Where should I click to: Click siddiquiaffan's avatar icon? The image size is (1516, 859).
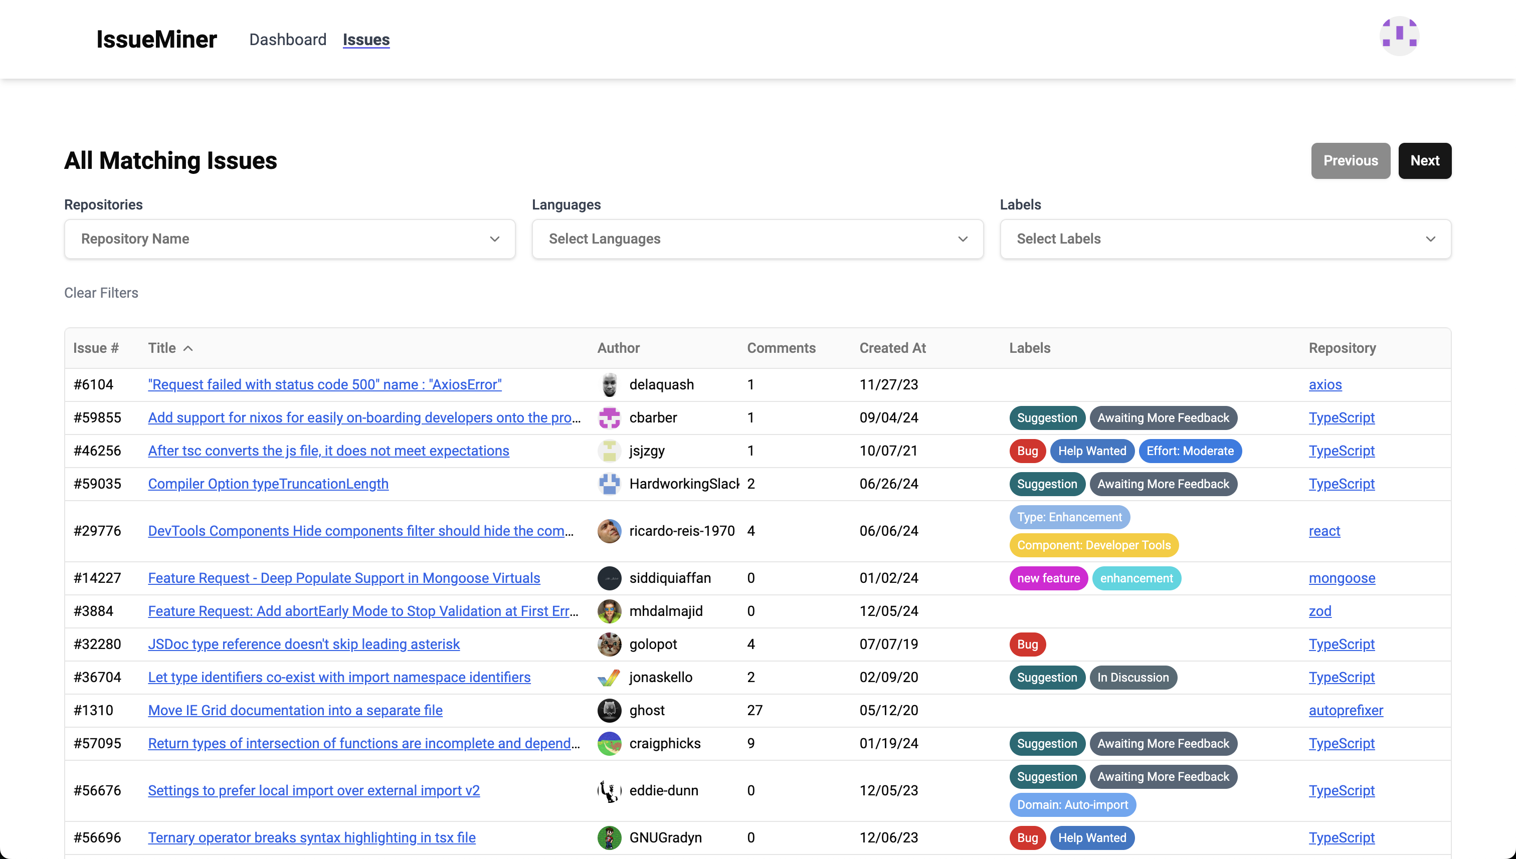pos(609,578)
